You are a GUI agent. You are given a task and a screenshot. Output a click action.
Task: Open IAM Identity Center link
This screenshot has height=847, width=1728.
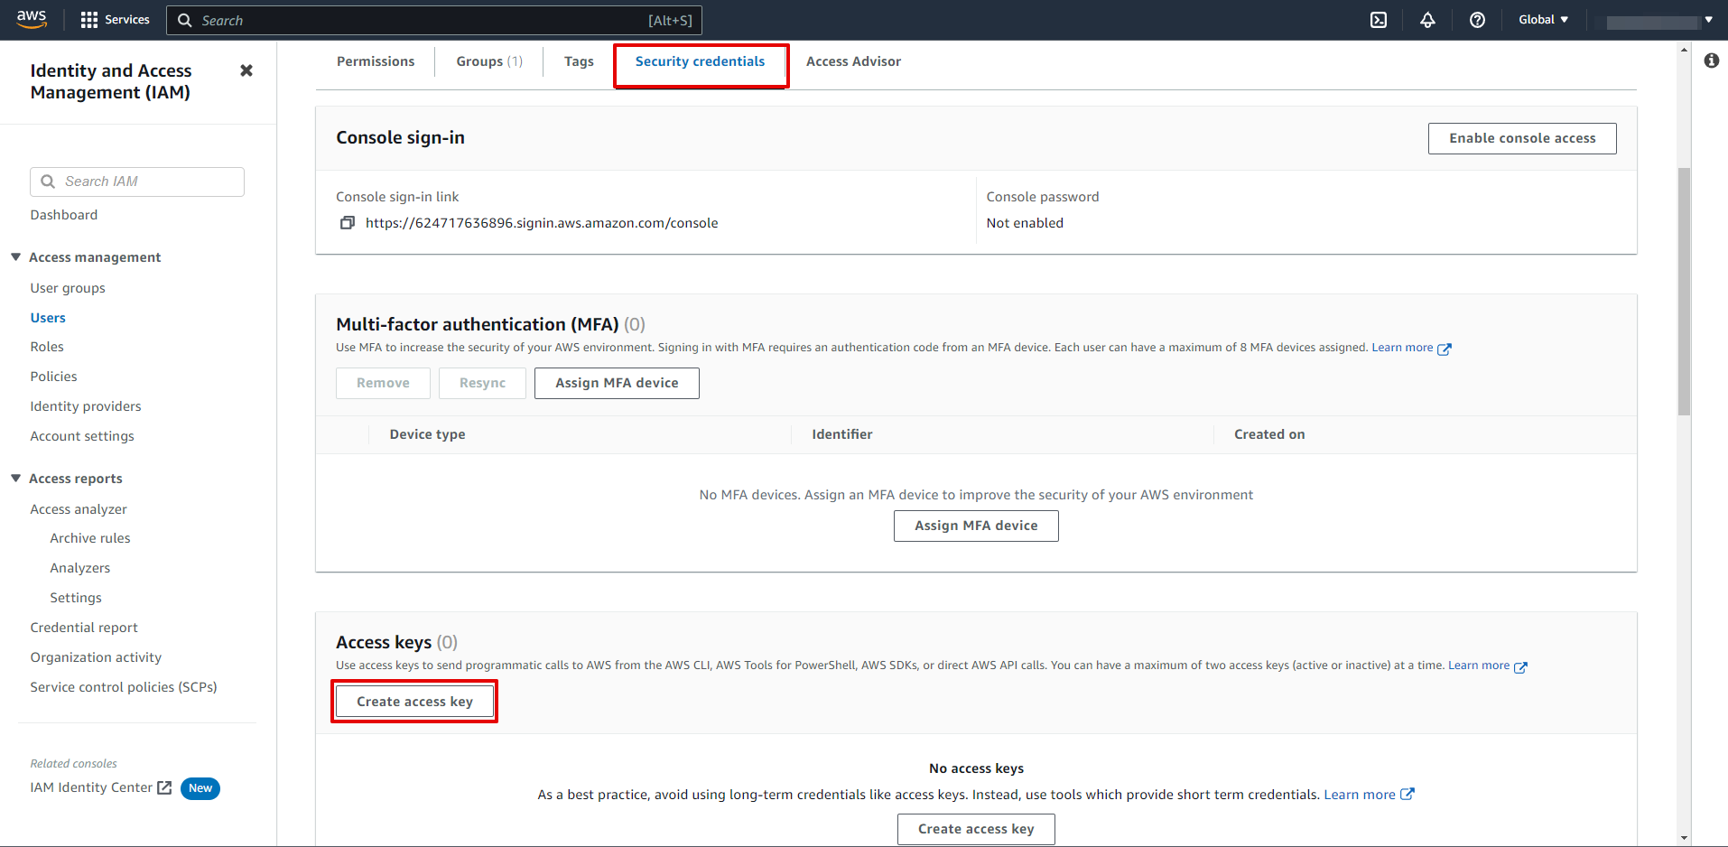[x=91, y=787]
